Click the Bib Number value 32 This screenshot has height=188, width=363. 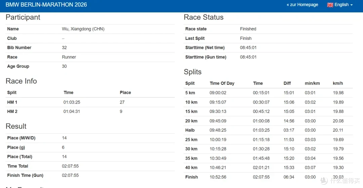pos(64,48)
